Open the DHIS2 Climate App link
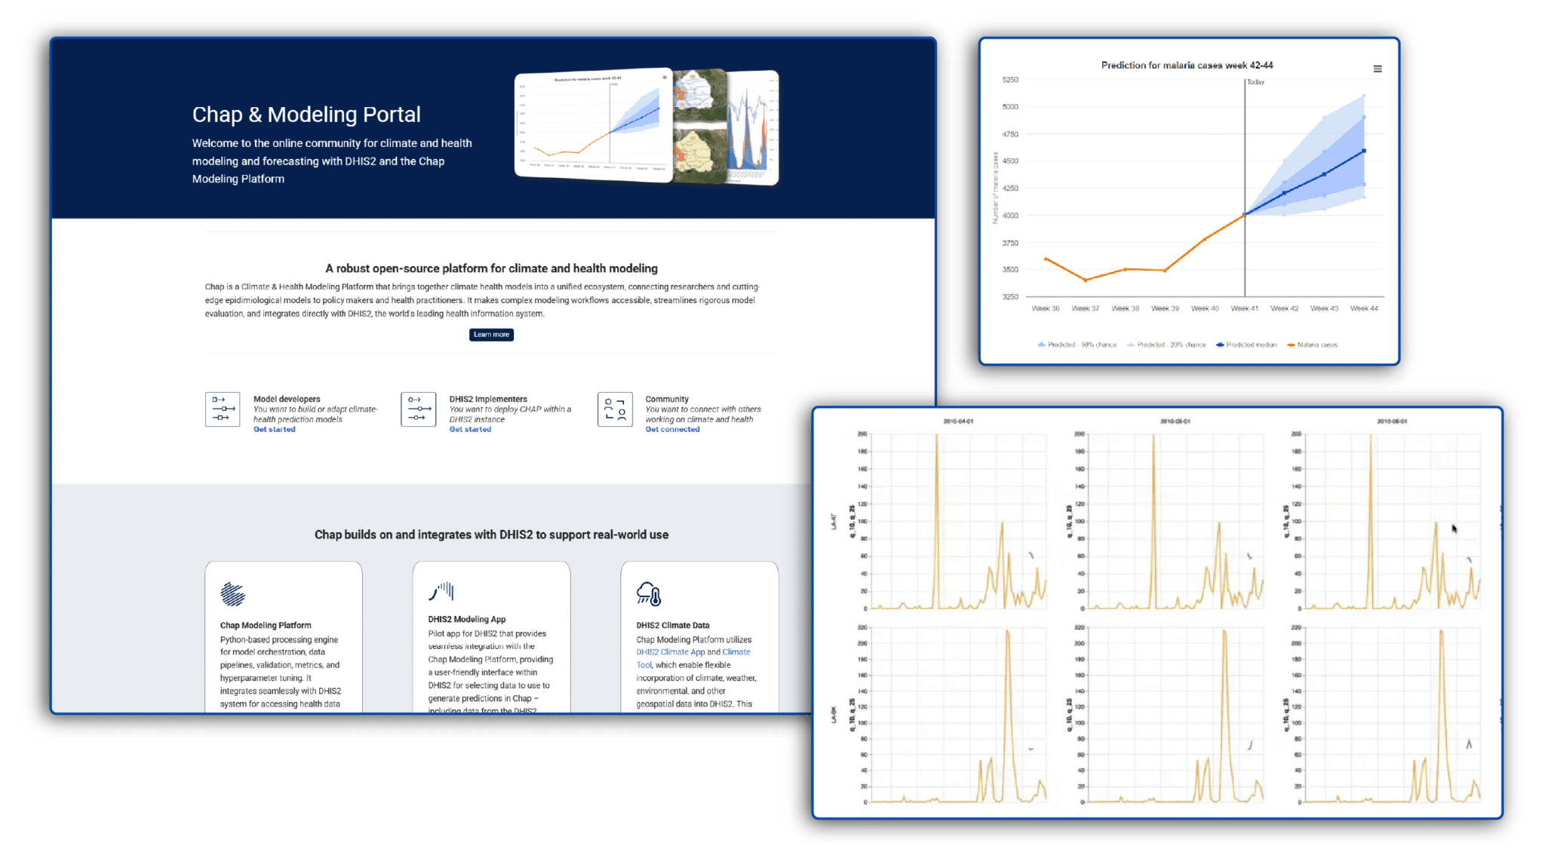1545x861 pixels. point(671,652)
